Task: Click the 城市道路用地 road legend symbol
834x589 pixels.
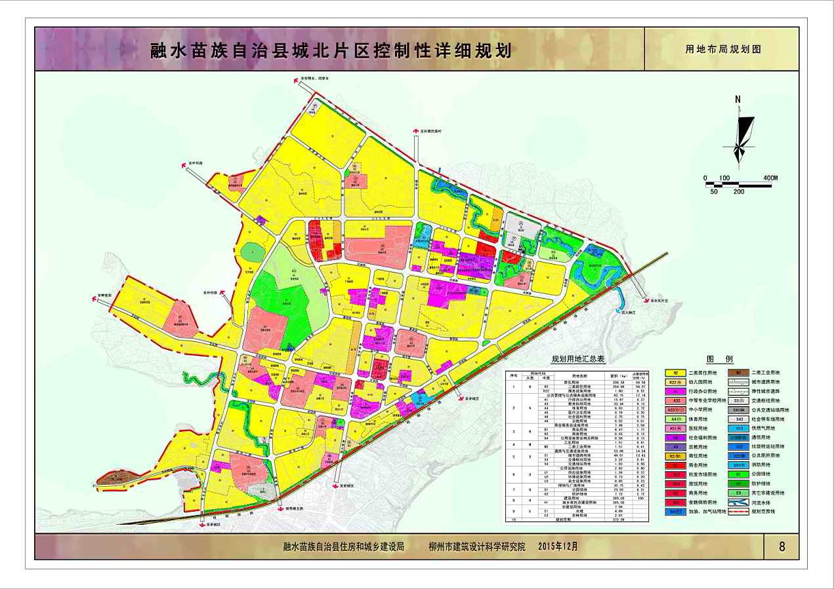Action: click(739, 382)
